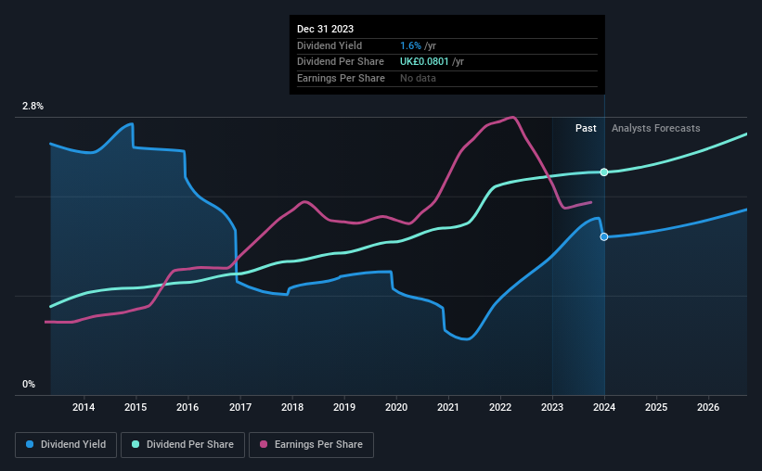
Task: Click the Analysts Forecasts label
Action: (655, 128)
